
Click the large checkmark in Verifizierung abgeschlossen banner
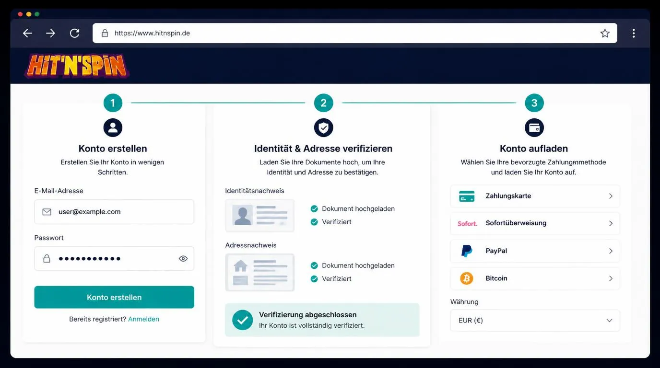[x=242, y=320]
